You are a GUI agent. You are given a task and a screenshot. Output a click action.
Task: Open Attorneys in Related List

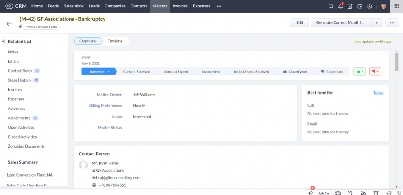click(17, 108)
